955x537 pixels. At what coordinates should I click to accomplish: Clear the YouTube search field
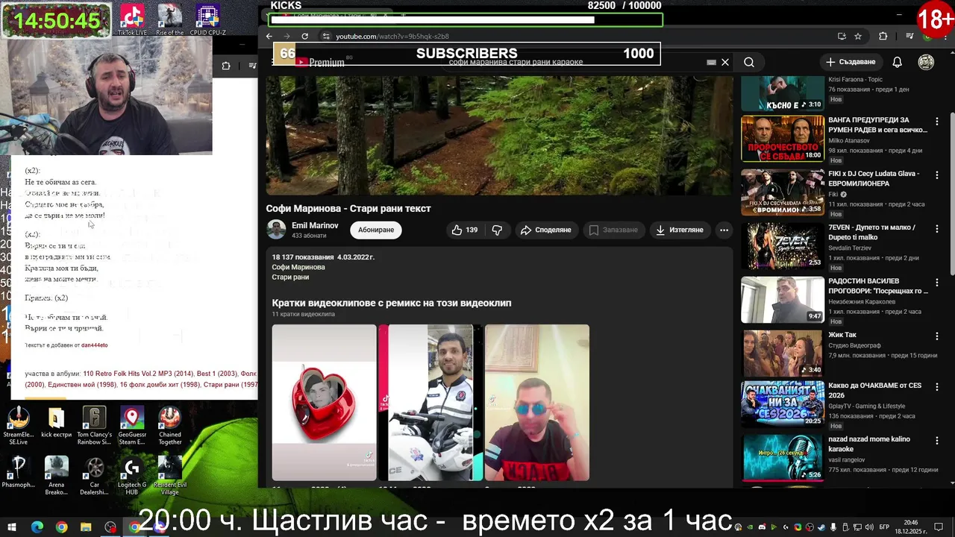pos(725,63)
